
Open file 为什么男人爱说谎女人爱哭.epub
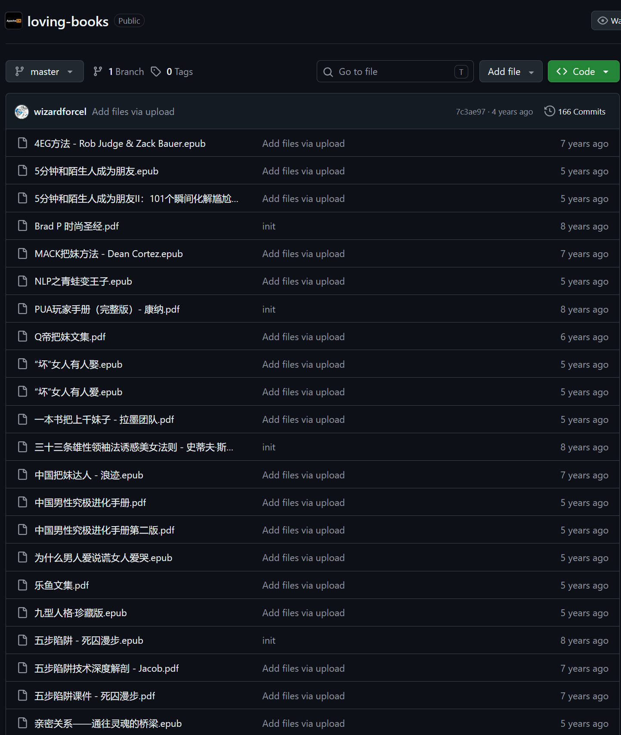click(x=103, y=558)
